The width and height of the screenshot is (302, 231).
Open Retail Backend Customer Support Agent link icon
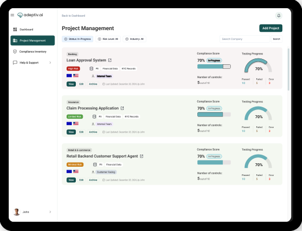point(142,156)
